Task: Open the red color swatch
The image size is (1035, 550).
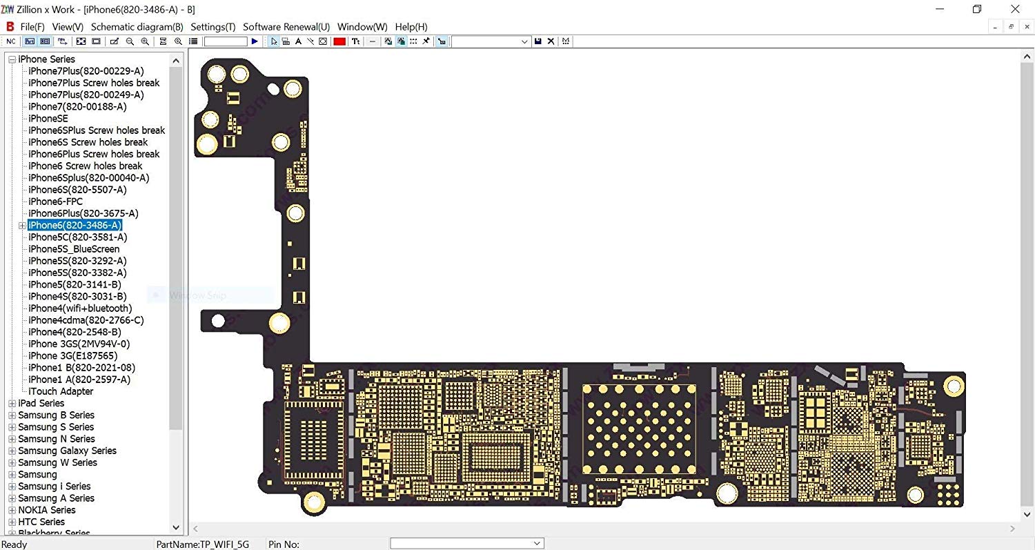Action: [339, 41]
